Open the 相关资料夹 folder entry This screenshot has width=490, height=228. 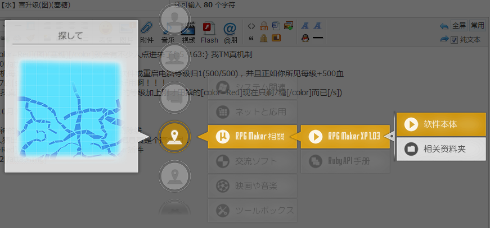pos(441,149)
